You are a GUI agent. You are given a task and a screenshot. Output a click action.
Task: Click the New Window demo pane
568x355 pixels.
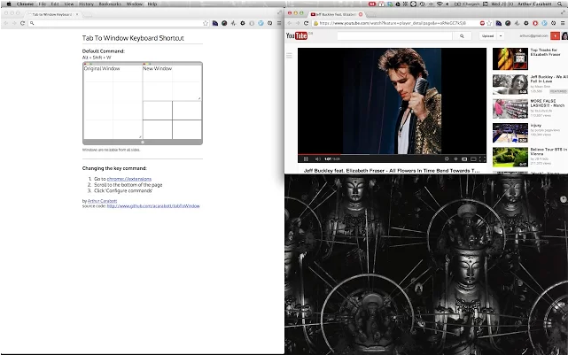click(x=172, y=82)
